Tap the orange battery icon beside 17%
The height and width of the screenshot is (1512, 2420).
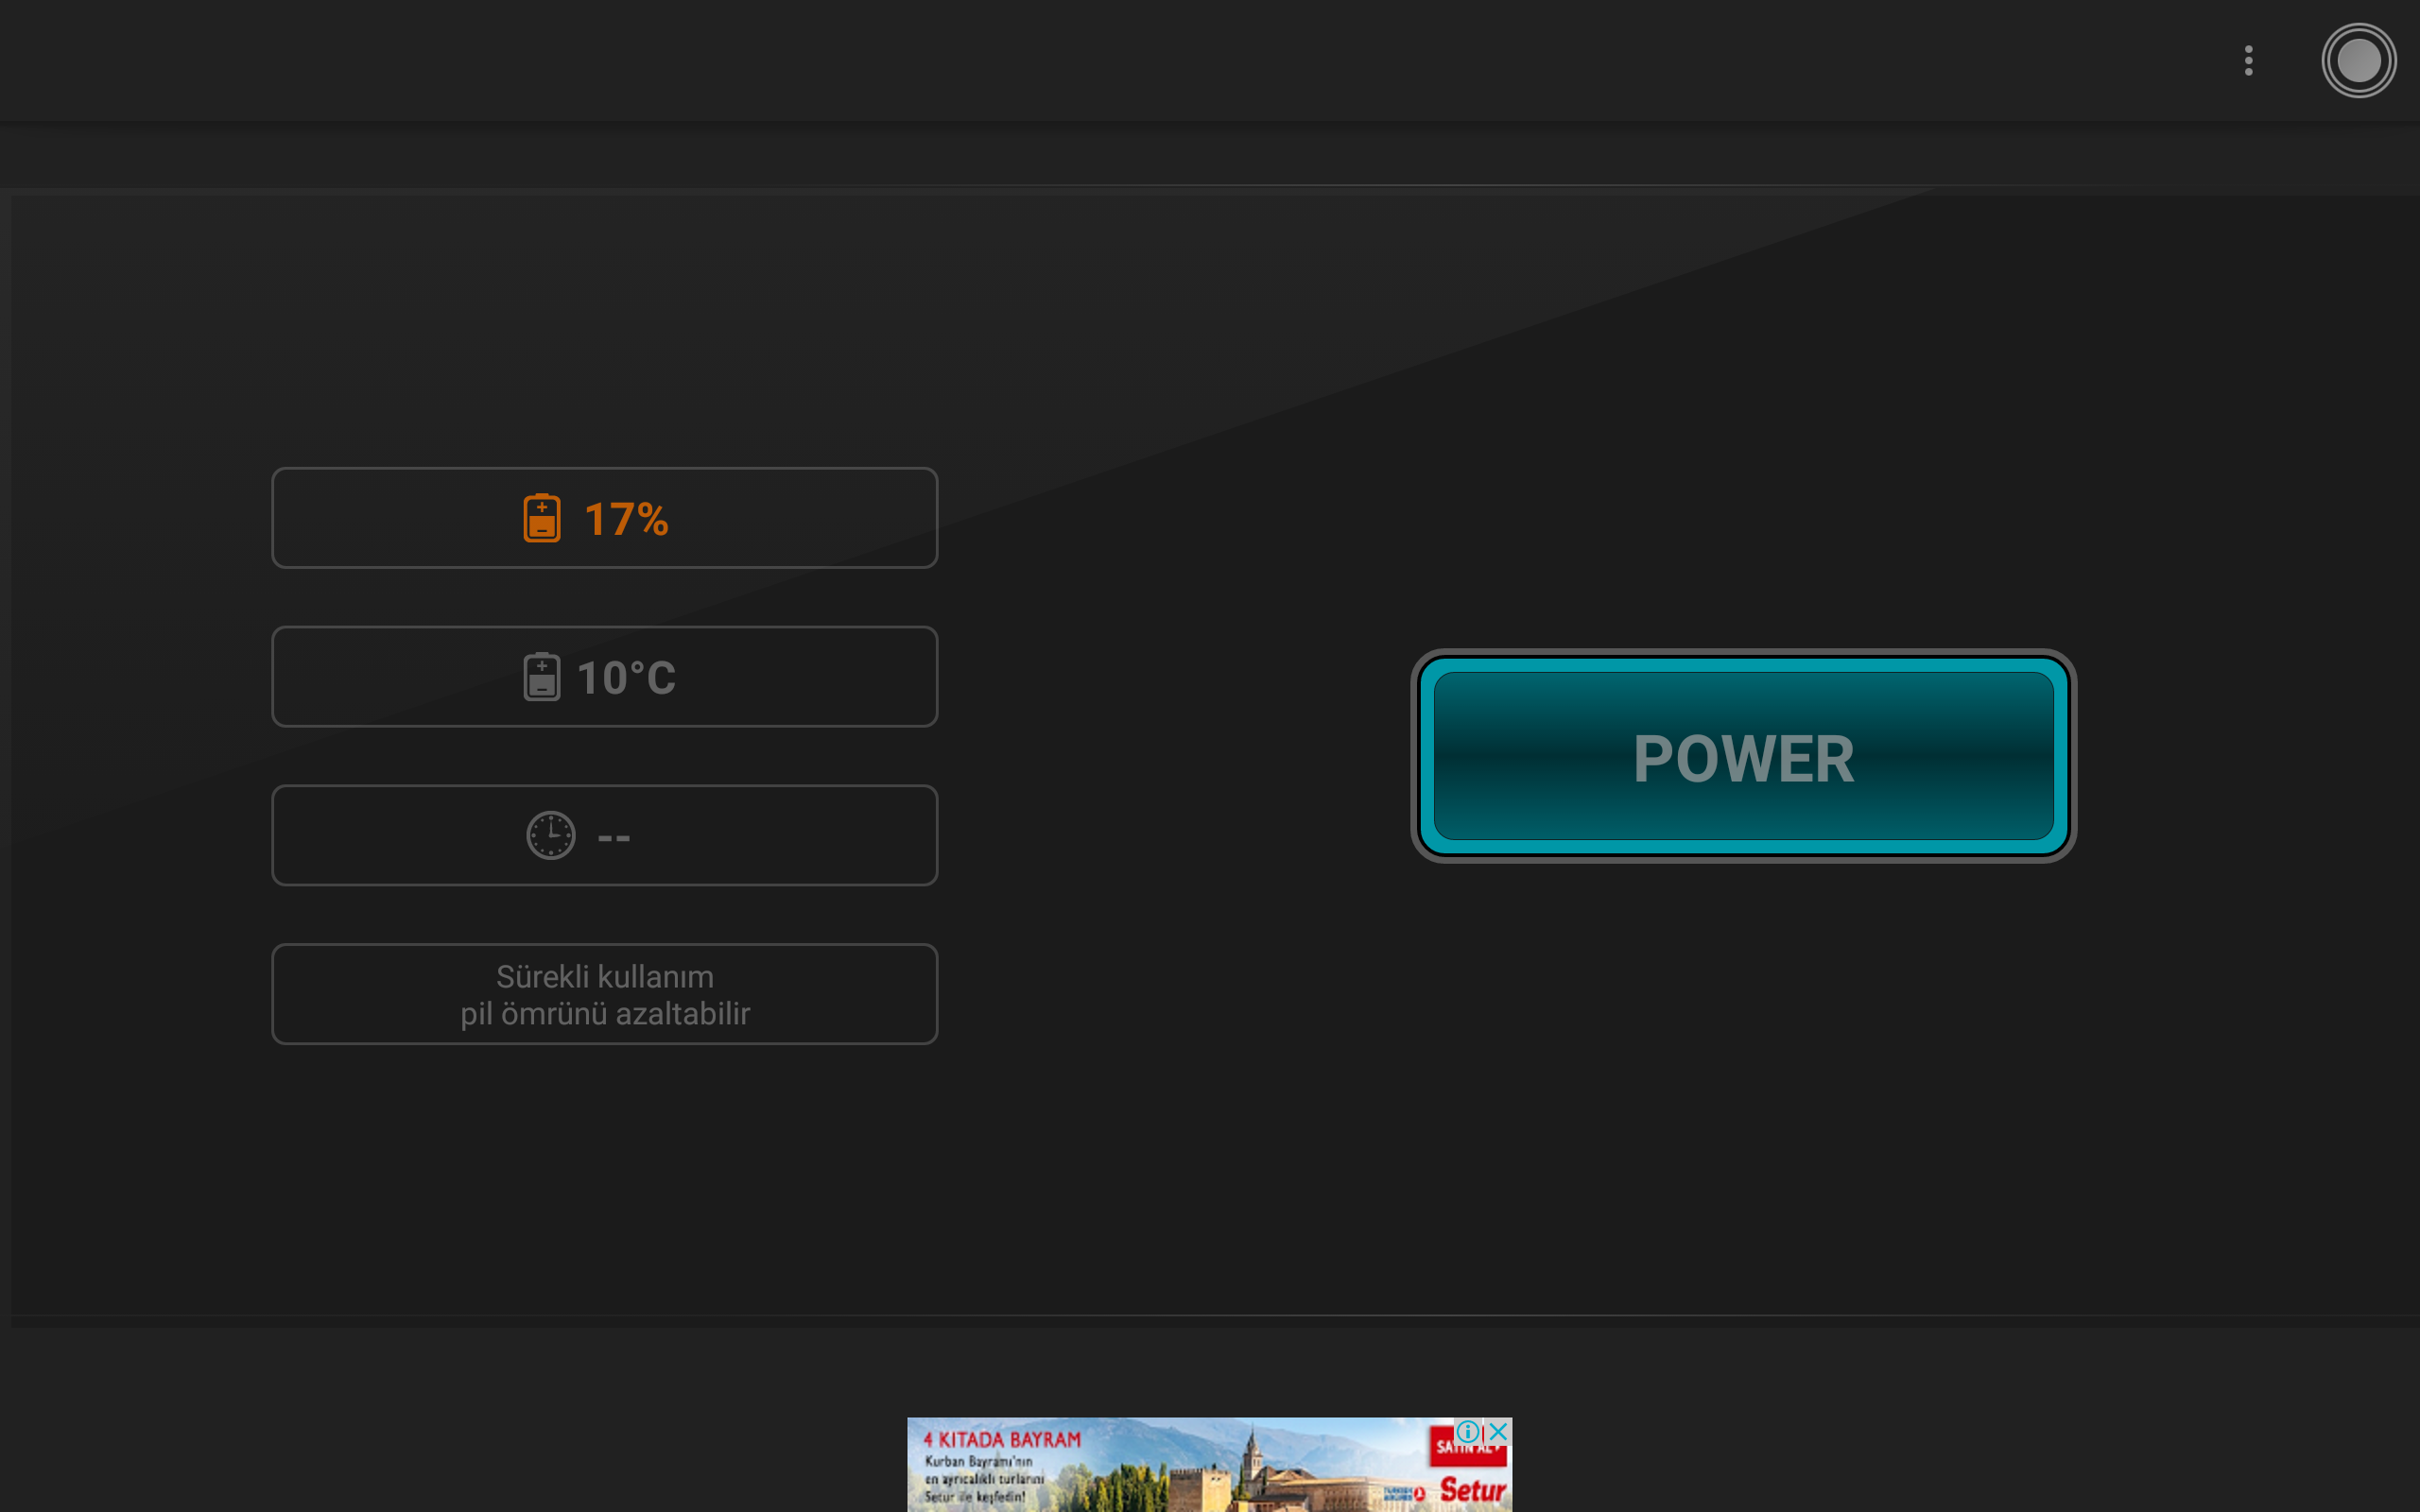point(542,518)
